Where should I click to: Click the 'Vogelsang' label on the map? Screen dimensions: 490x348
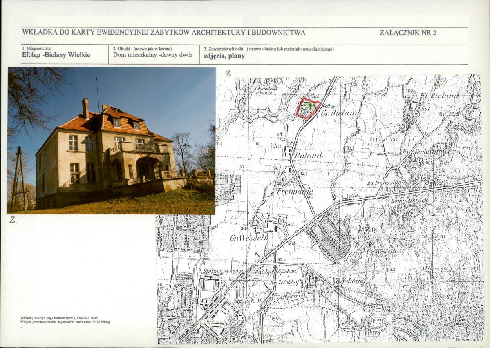point(349,281)
